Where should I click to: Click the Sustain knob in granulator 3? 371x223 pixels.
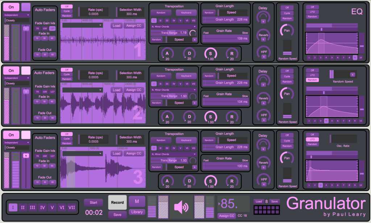click(x=210, y=182)
